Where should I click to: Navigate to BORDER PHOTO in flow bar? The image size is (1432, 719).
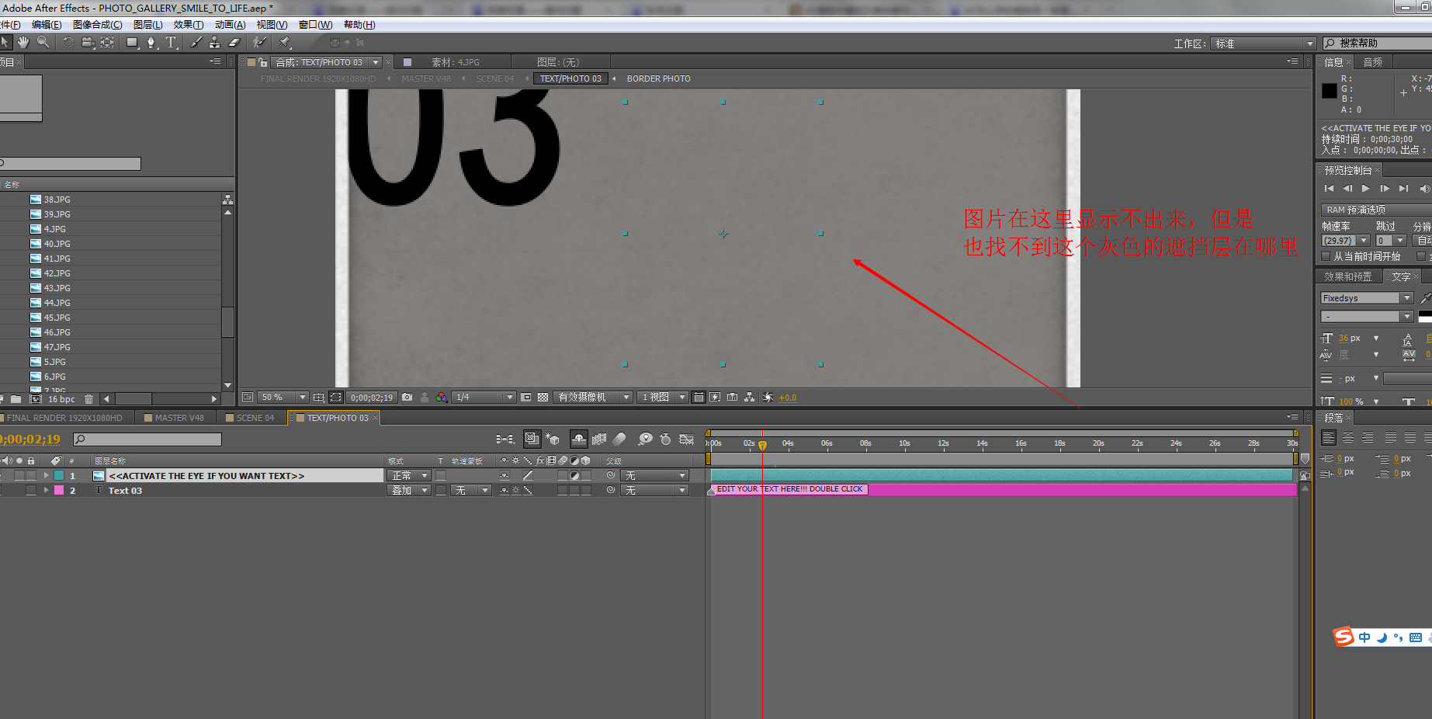click(658, 78)
